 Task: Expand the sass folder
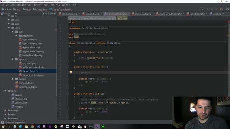click(x=9, y=24)
